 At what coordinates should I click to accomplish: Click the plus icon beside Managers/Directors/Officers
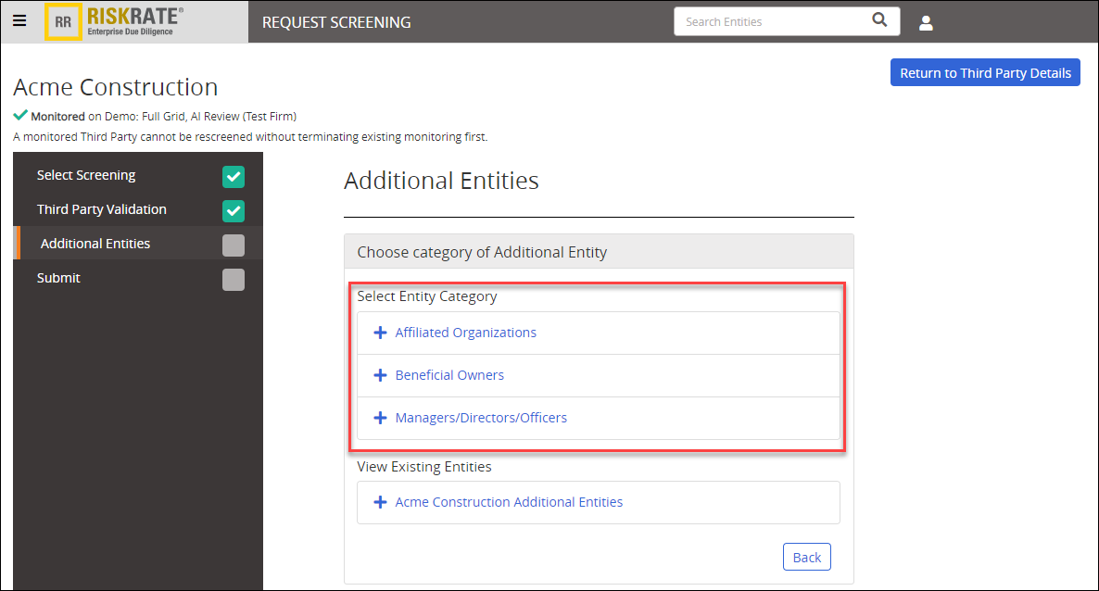click(380, 417)
